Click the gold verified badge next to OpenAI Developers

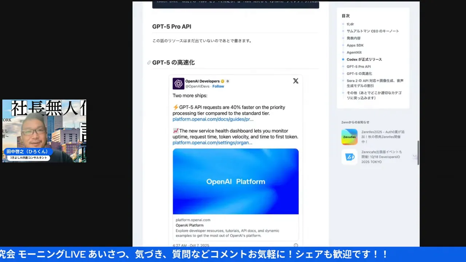[x=222, y=81]
